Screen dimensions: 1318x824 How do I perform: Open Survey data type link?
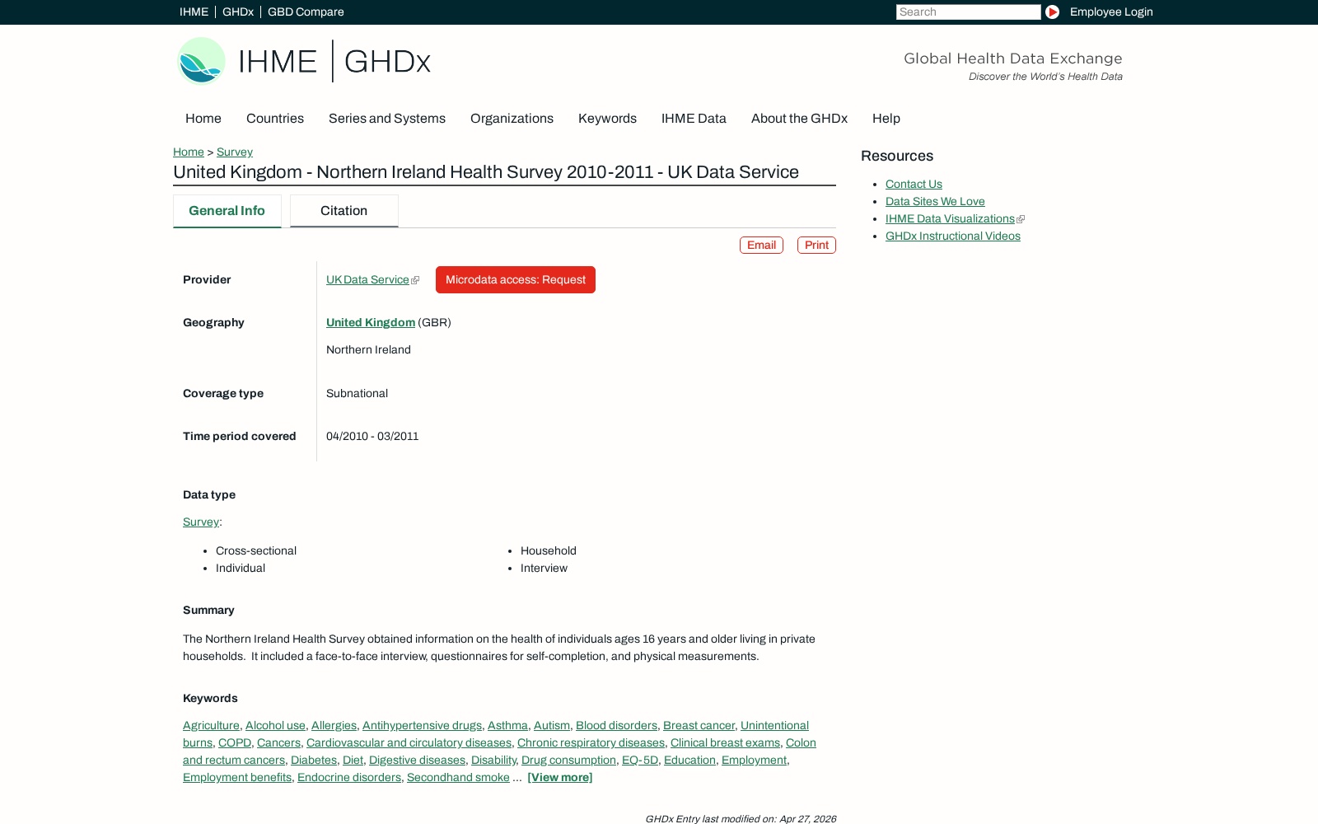201,522
